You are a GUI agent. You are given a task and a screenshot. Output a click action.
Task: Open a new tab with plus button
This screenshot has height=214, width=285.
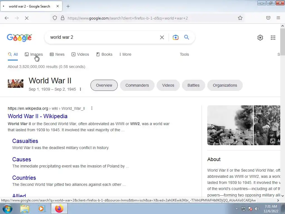click(x=68, y=6)
